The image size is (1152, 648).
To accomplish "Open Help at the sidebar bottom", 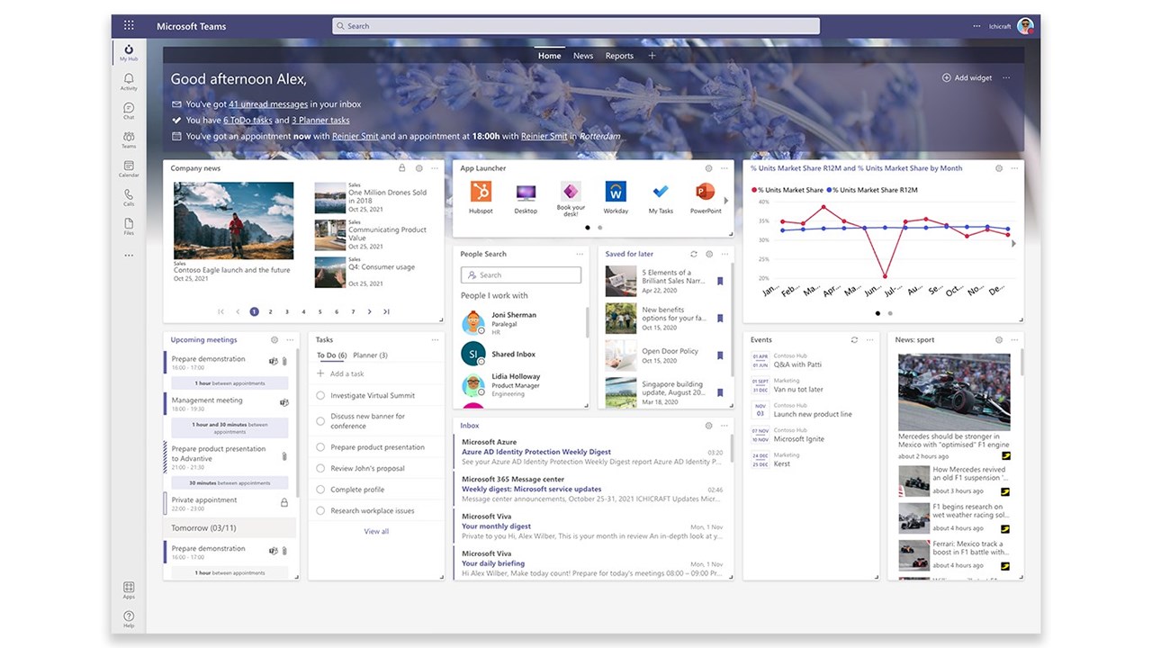I will (129, 618).
